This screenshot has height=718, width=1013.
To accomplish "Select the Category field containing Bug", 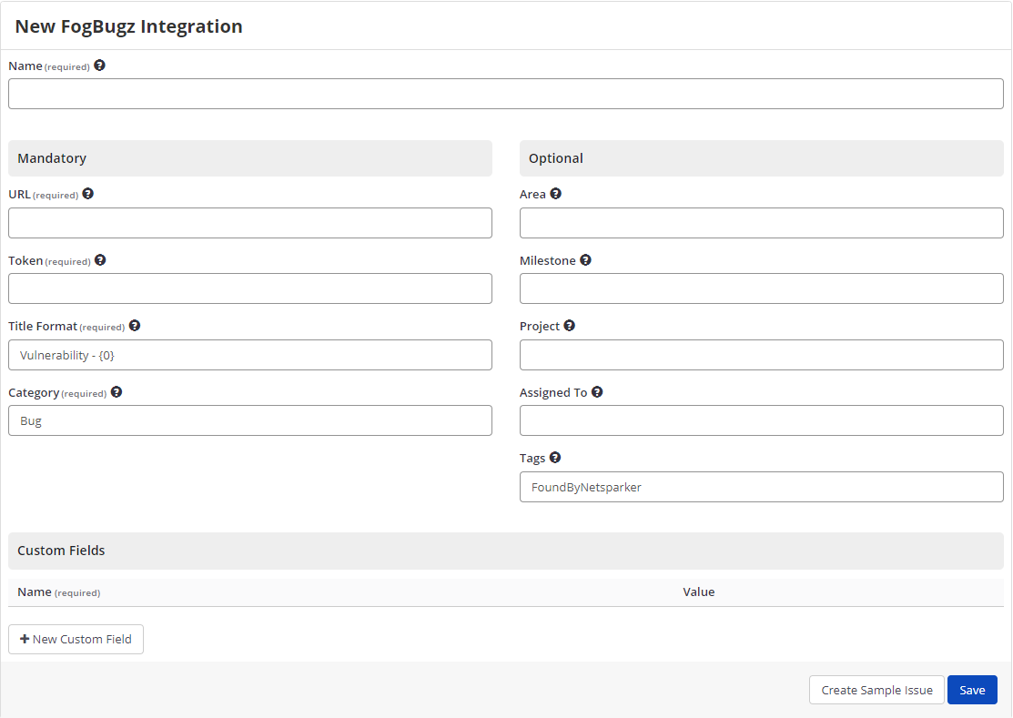I will click(x=250, y=420).
